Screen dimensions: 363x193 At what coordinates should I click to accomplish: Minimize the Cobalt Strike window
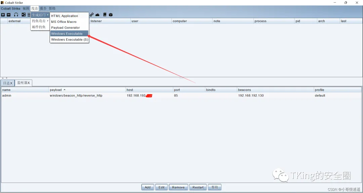click(x=335, y=3)
